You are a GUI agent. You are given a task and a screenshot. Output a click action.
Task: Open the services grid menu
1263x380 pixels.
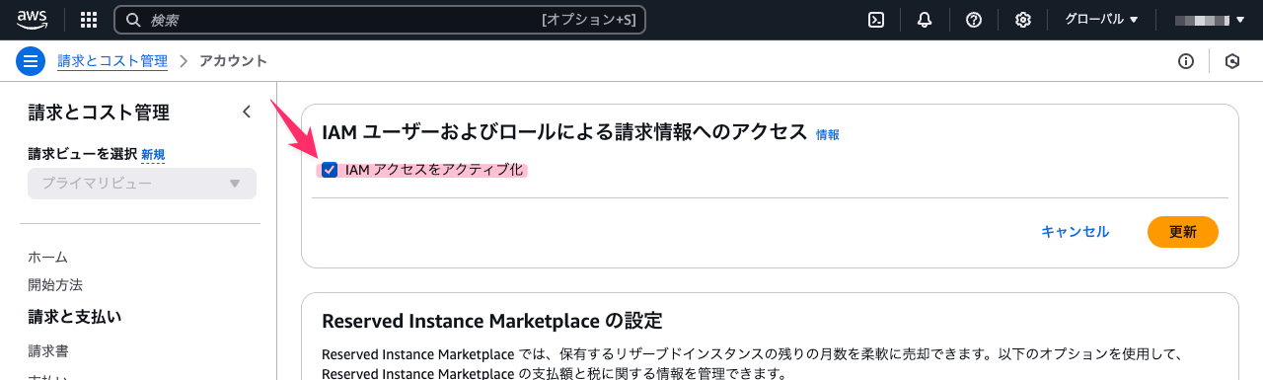point(89,20)
